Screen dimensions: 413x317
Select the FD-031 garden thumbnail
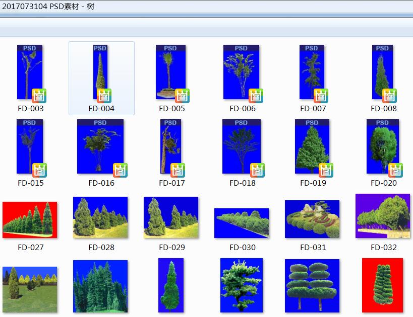(x=312, y=219)
